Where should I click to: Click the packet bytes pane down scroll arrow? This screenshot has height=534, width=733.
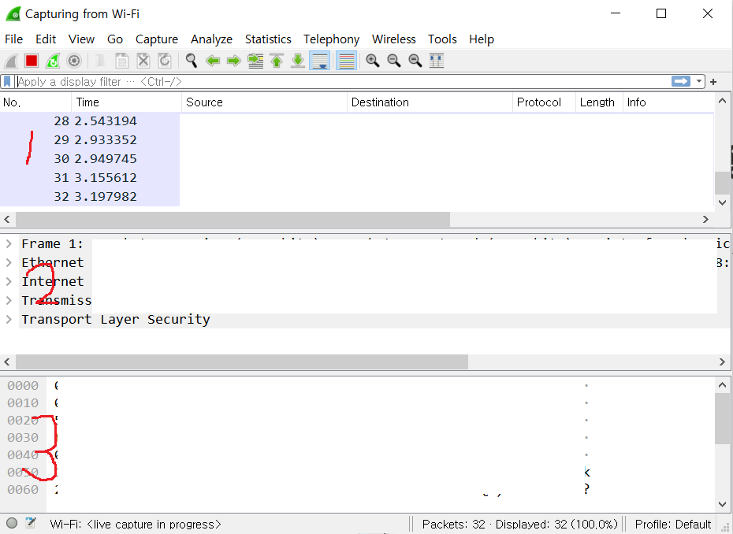(722, 503)
